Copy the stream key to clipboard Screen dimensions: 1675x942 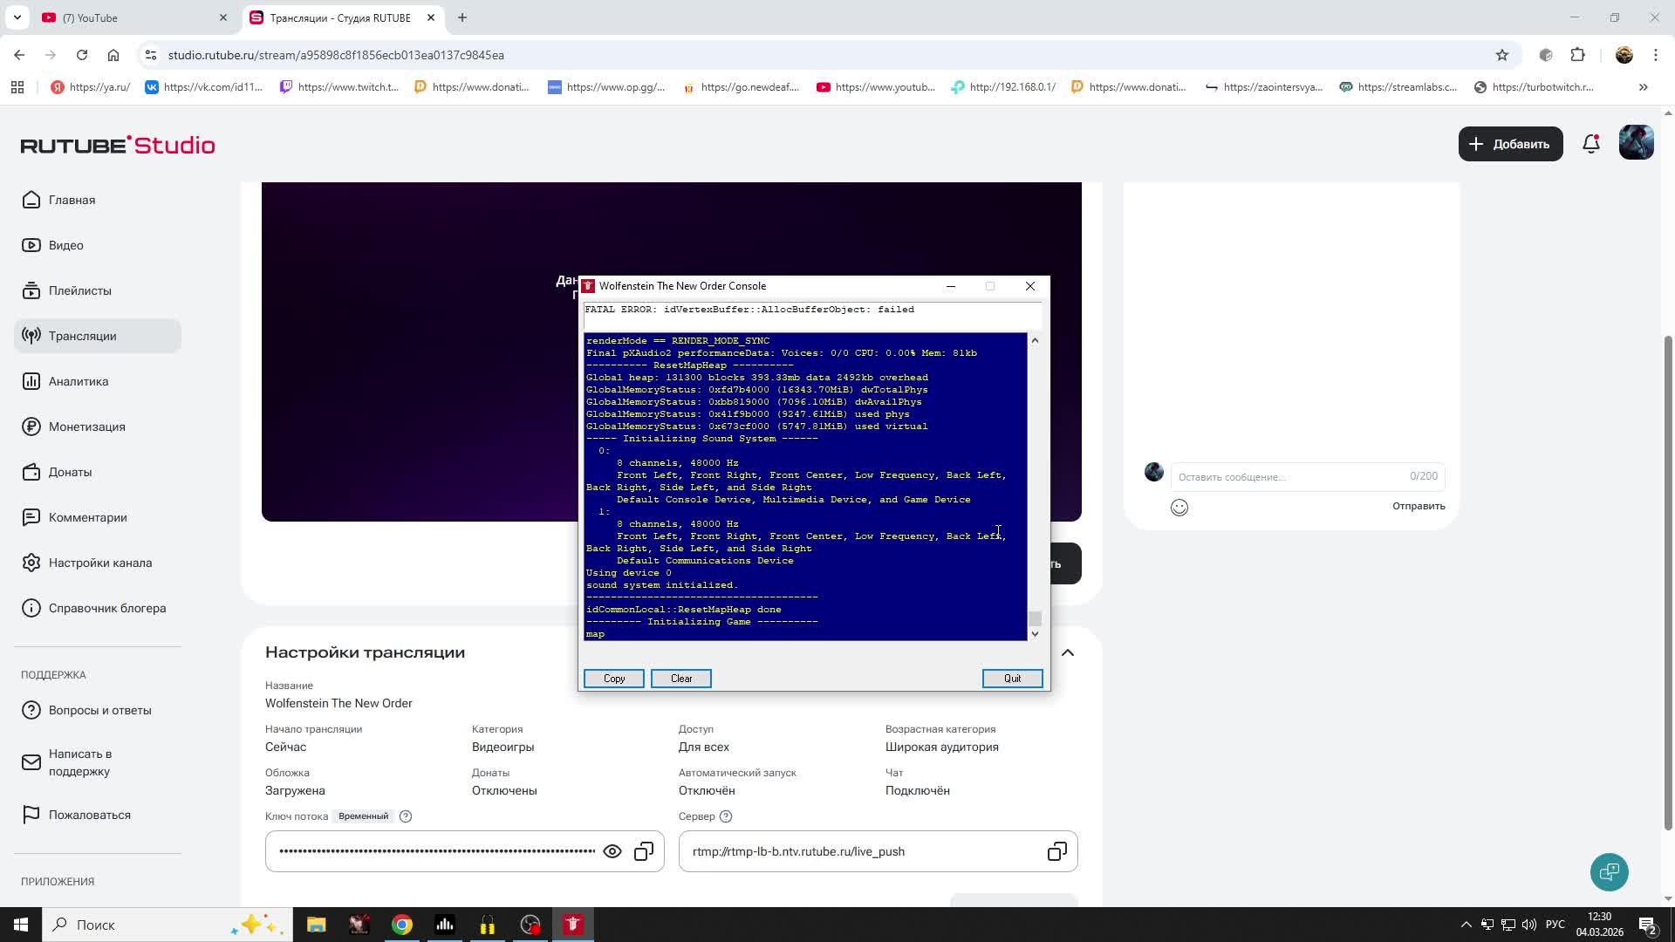pos(644,851)
